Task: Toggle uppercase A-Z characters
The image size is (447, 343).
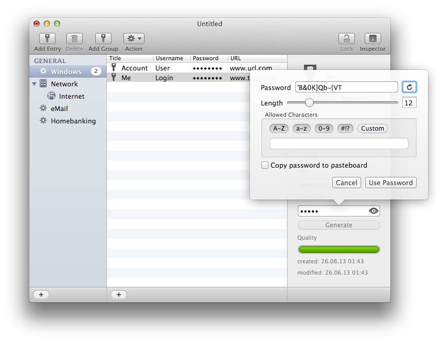Action: (279, 129)
